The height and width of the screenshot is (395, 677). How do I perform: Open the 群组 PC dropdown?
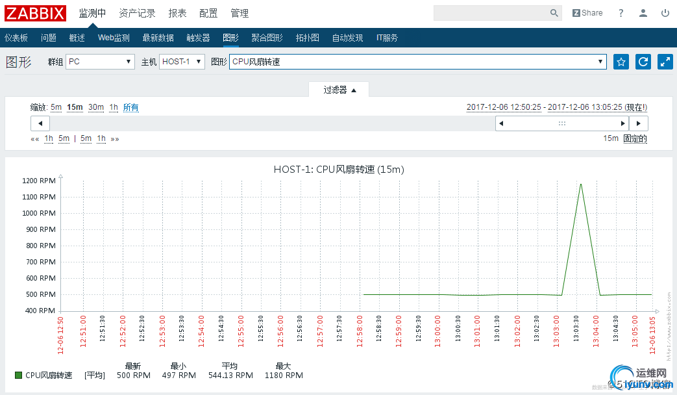pos(100,62)
